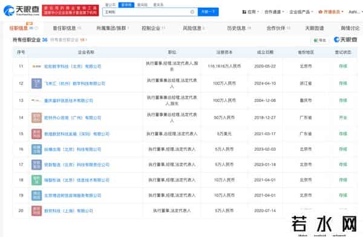Click the 导出 export button
Viewport: 363px width, 237px height.
pos(319,40)
